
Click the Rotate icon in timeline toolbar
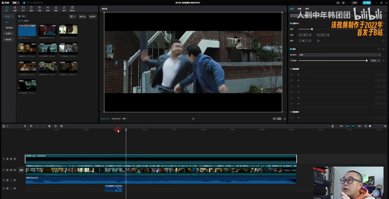pos(55,126)
